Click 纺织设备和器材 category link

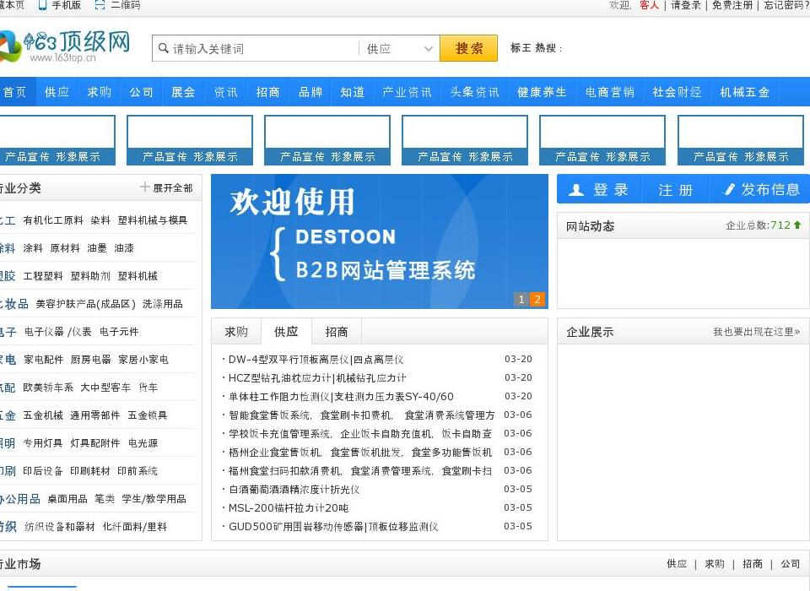click(x=60, y=527)
